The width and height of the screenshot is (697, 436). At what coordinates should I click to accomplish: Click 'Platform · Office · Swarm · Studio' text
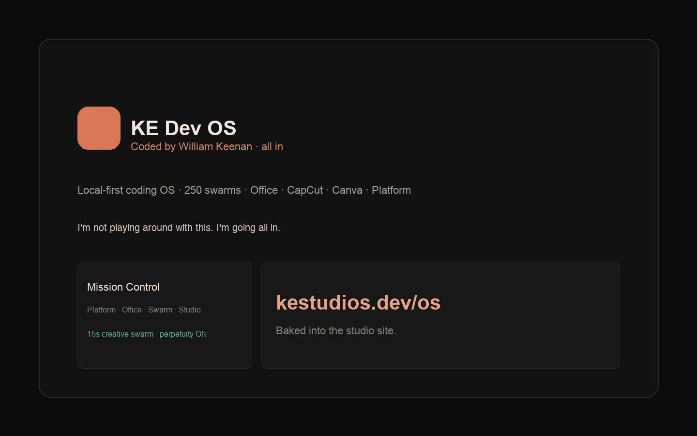click(144, 310)
